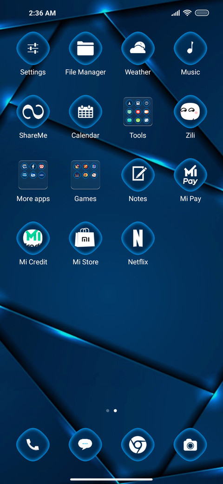The width and height of the screenshot is (223, 484).
Task: Launch the Zili app
Action: 190,111
